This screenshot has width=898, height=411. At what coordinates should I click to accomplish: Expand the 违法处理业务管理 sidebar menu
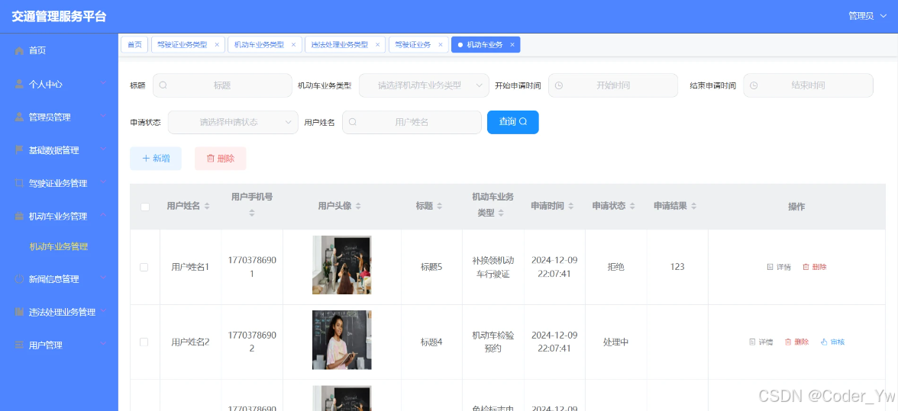pyautogui.click(x=103, y=311)
